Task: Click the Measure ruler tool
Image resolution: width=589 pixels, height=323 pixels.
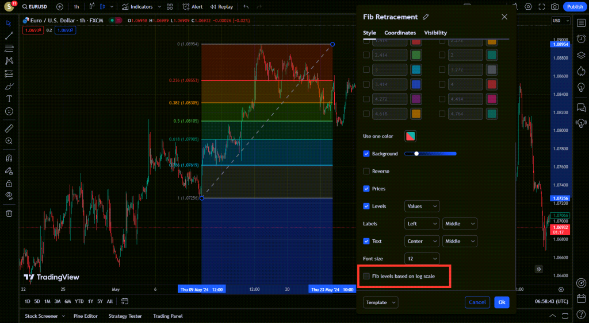Action: click(x=9, y=128)
